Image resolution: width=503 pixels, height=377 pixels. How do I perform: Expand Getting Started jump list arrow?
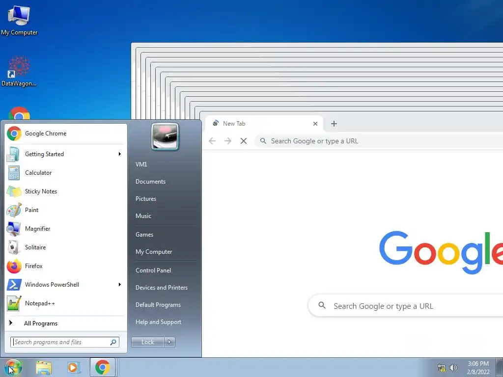click(x=120, y=154)
